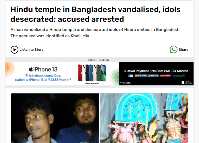Click the Bajaj Finserv logo in ad
199x143 pixels.
130,76
